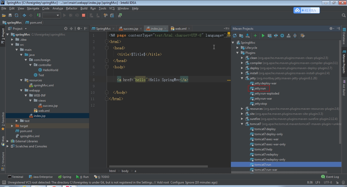The height and width of the screenshot is (187, 347).
Task: Click the Open file toolbar icon
Action: [x=4, y=15]
